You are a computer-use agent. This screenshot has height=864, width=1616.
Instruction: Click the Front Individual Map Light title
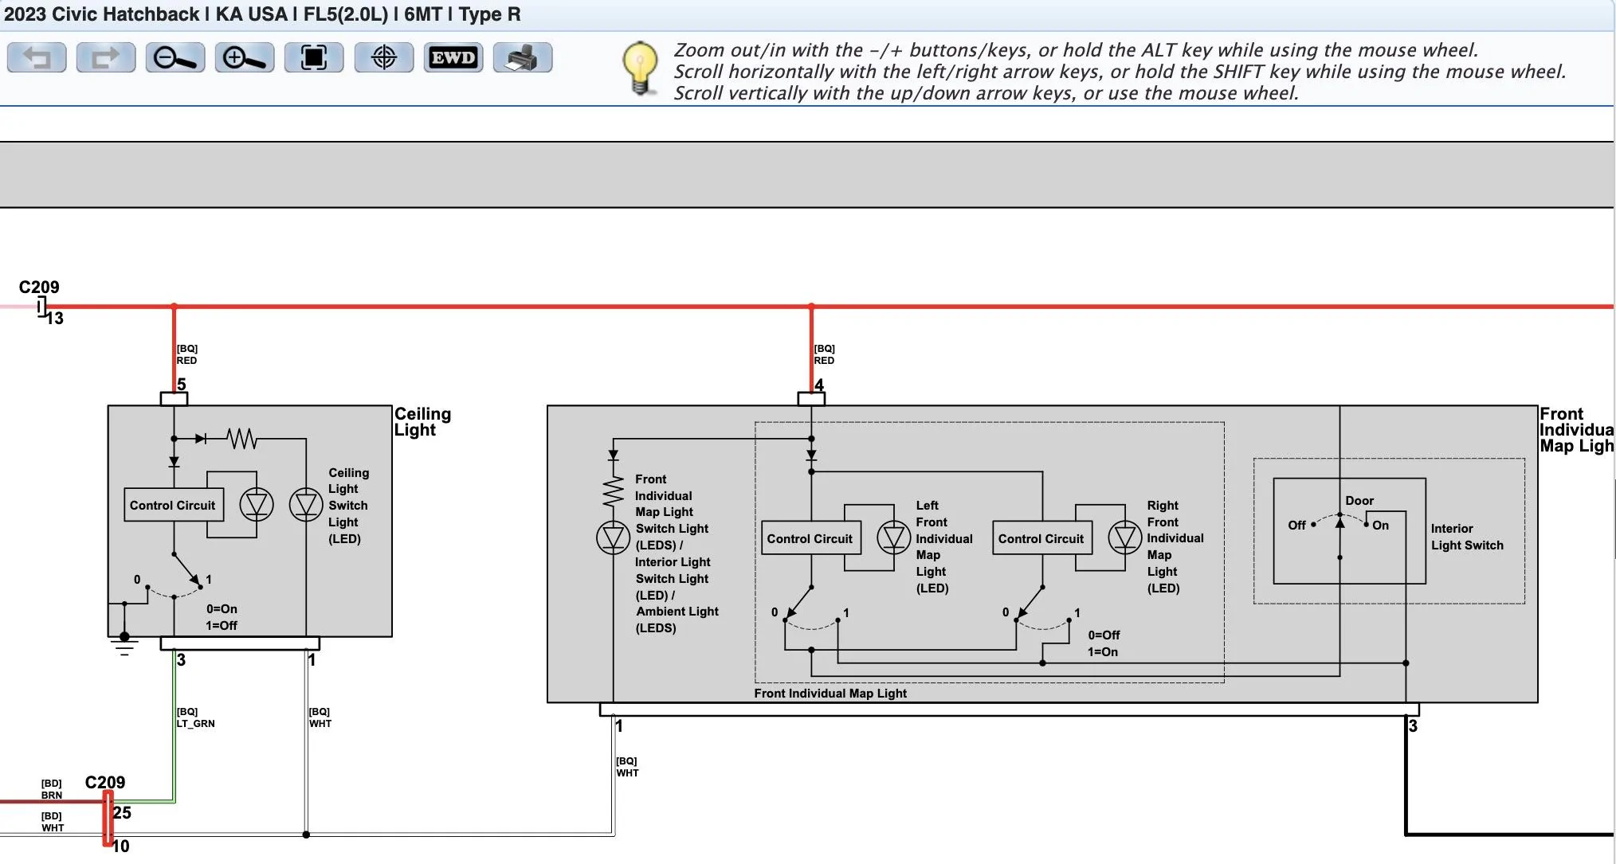(1575, 430)
